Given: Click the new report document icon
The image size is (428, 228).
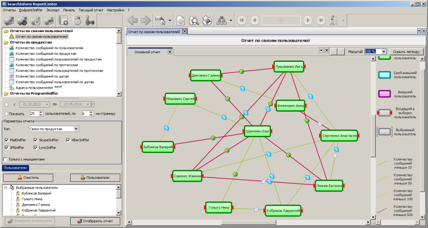Looking at the screenshot, I should [x=63, y=21].
